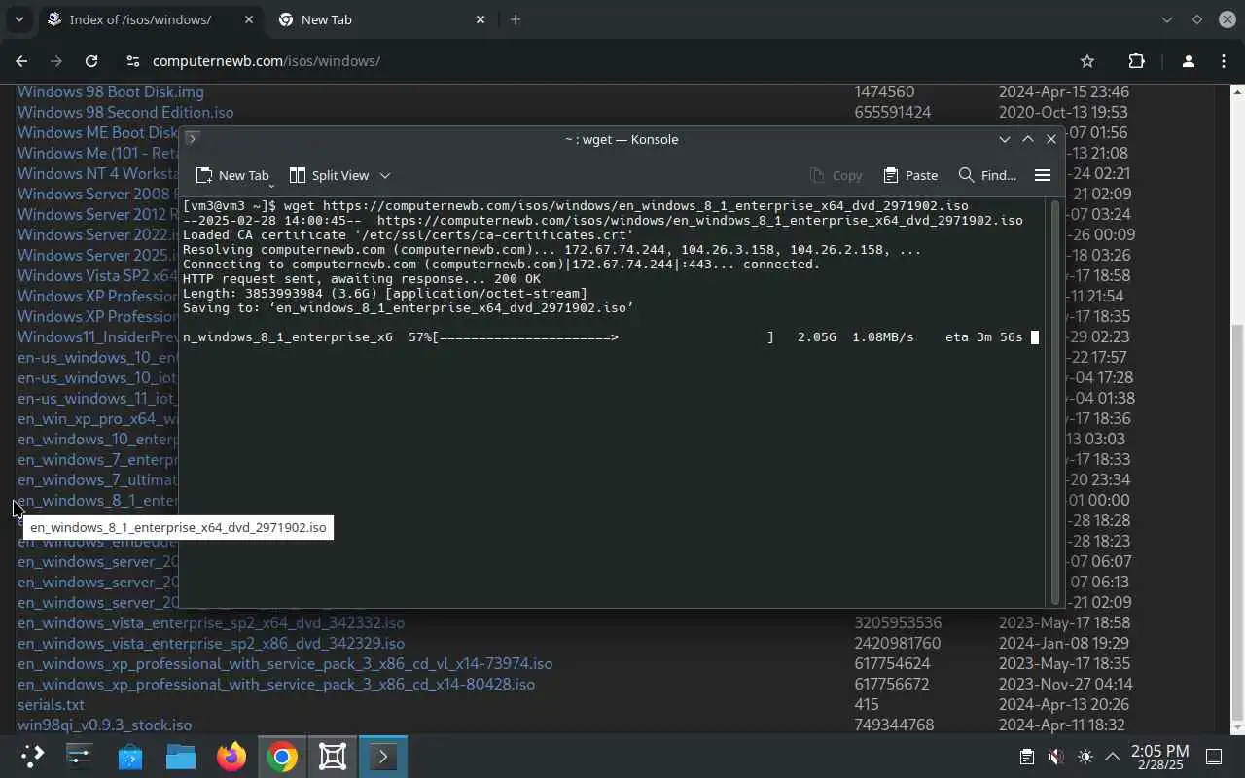Open the clock showing 2:05 PM

pos(1161,757)
